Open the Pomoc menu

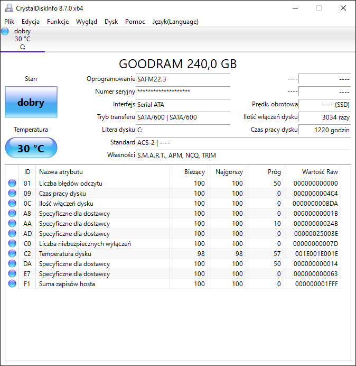coord(135,22)
